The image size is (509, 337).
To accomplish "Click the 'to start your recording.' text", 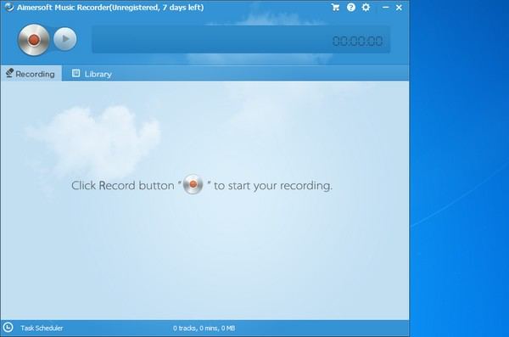I will coord(273,186).
